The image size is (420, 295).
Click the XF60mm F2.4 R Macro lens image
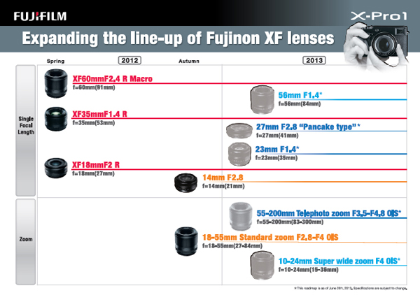click(56, 83)
